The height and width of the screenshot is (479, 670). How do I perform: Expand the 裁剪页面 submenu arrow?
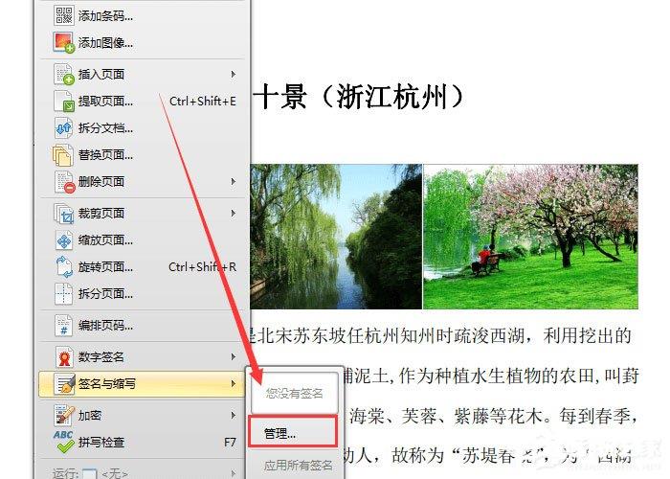point(233,213)
